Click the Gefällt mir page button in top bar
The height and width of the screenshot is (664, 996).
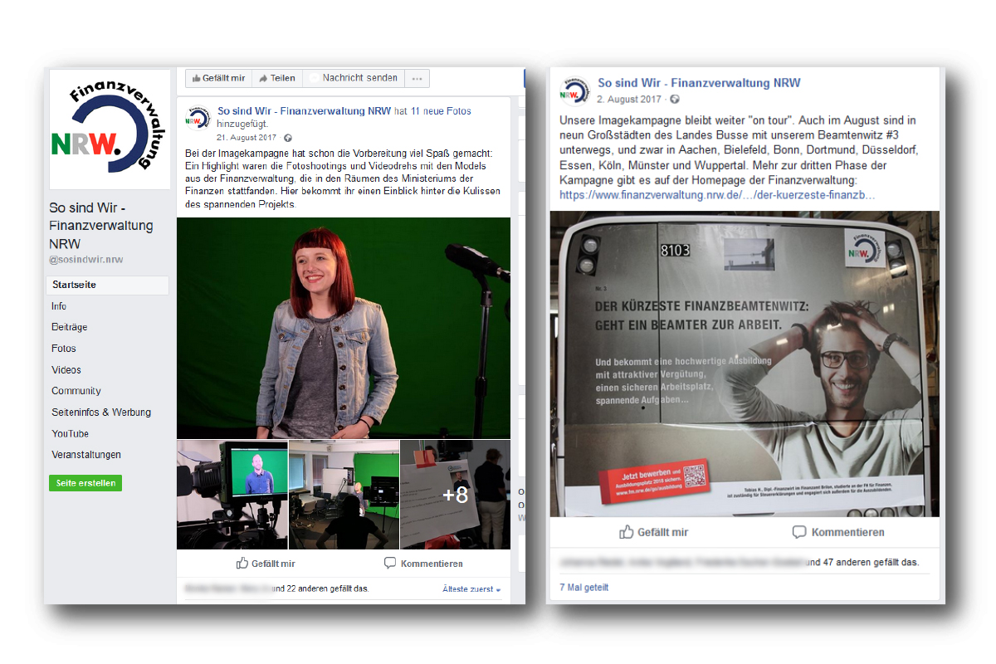click(x=218, y=78)
